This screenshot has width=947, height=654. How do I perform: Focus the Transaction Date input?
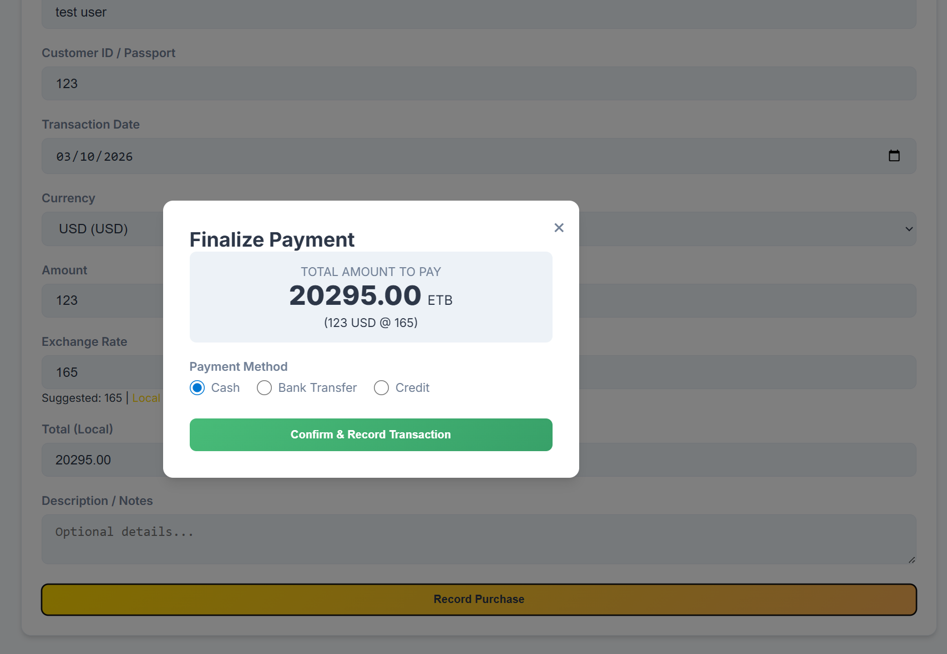(x=444, y=156)
